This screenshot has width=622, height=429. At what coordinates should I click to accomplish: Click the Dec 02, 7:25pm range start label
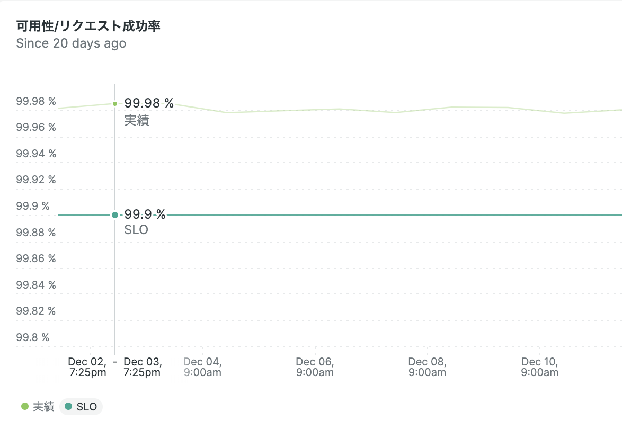point(87,367)
